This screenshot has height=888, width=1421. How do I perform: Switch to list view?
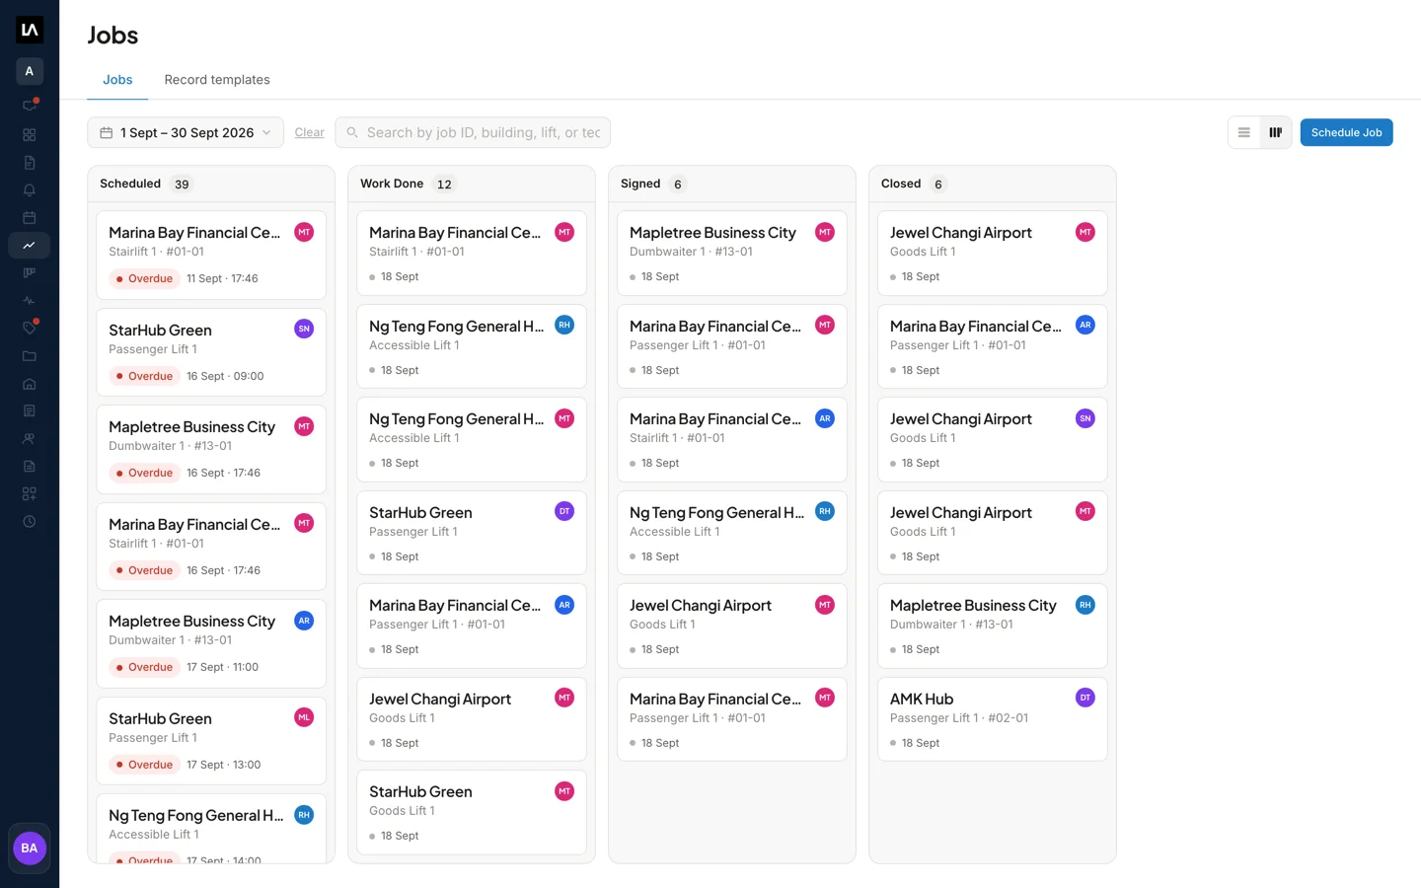pos(1244,132)
